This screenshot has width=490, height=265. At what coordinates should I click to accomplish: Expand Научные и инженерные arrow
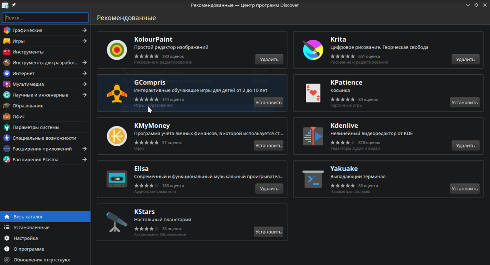84,95
